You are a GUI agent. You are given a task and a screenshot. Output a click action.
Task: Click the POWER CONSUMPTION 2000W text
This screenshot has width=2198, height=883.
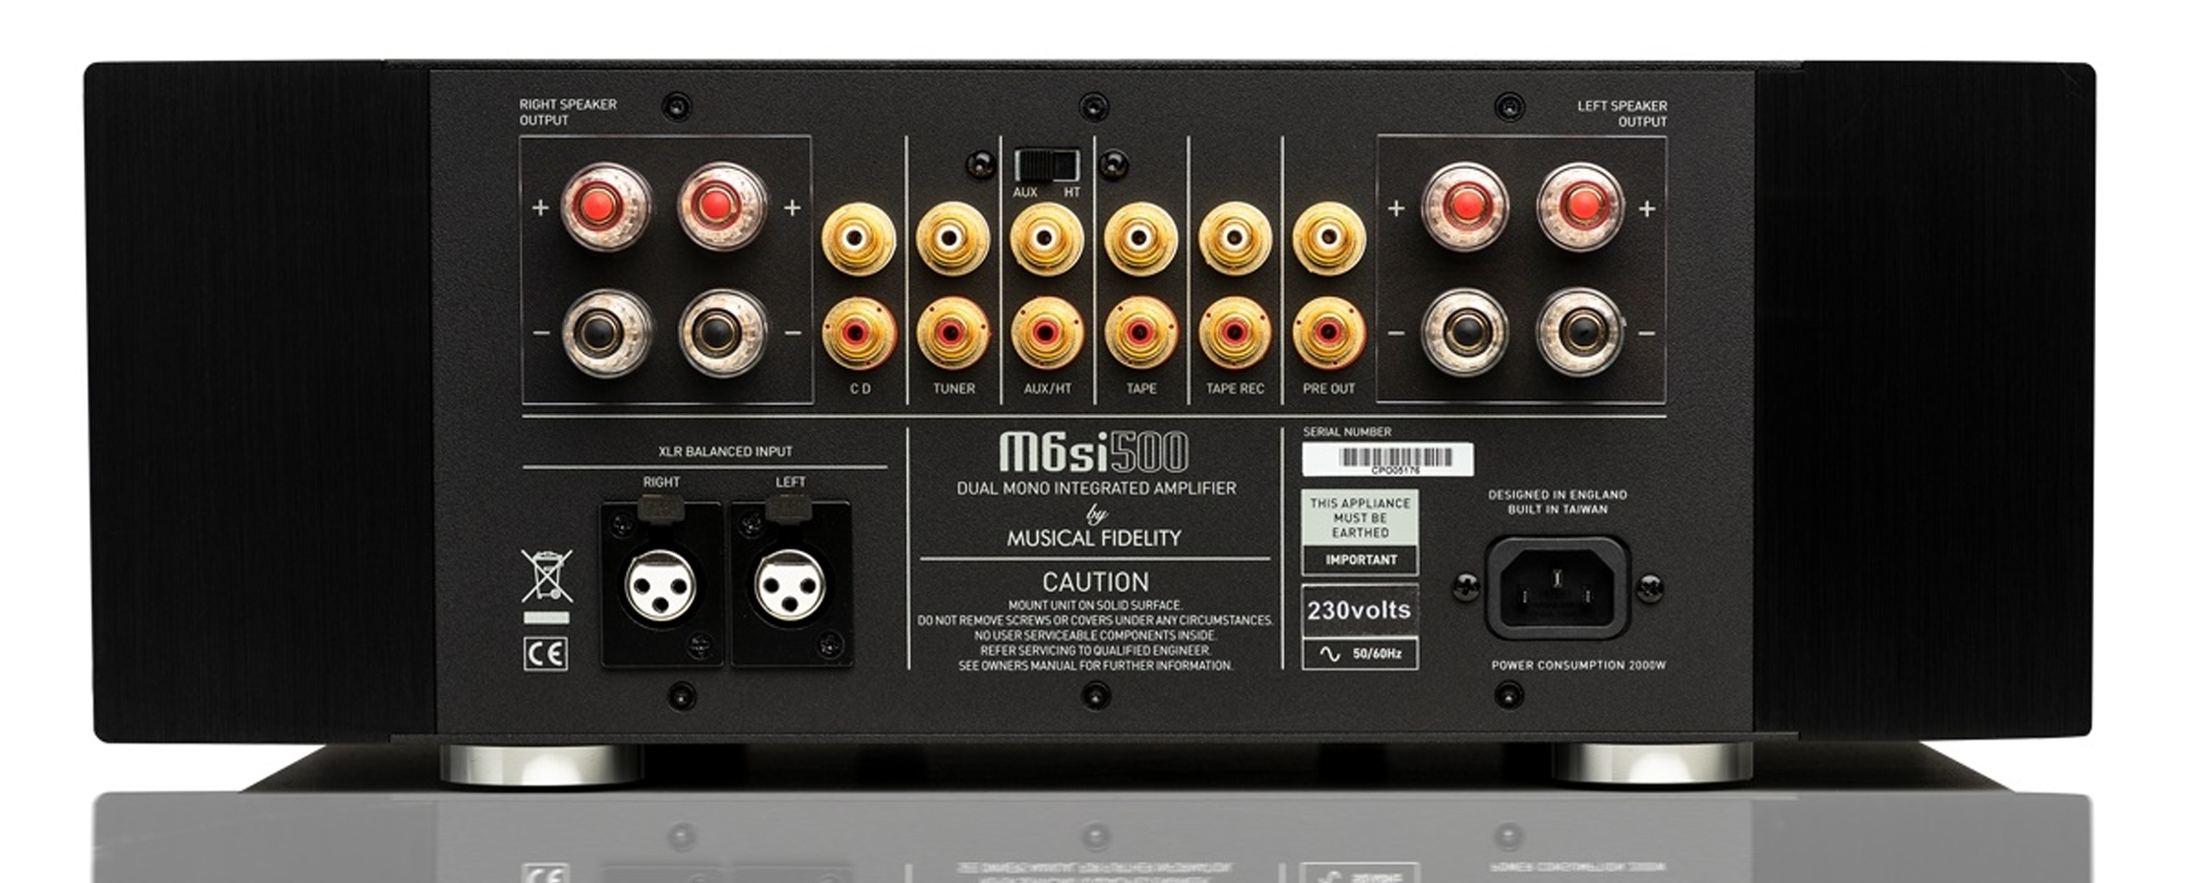tap(1578, 666)
